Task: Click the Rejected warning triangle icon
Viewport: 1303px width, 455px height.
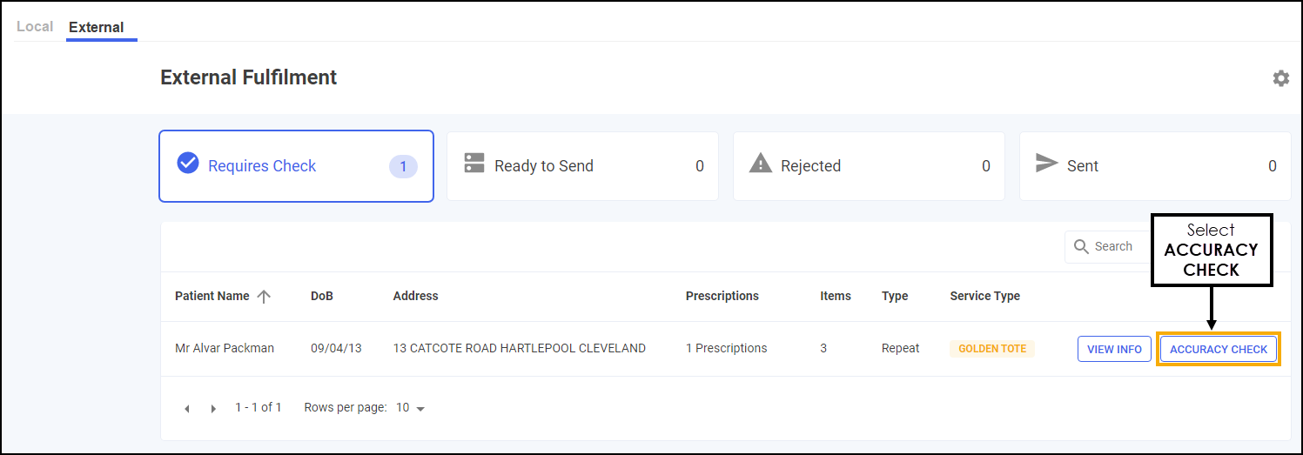Action: point(761,164)
